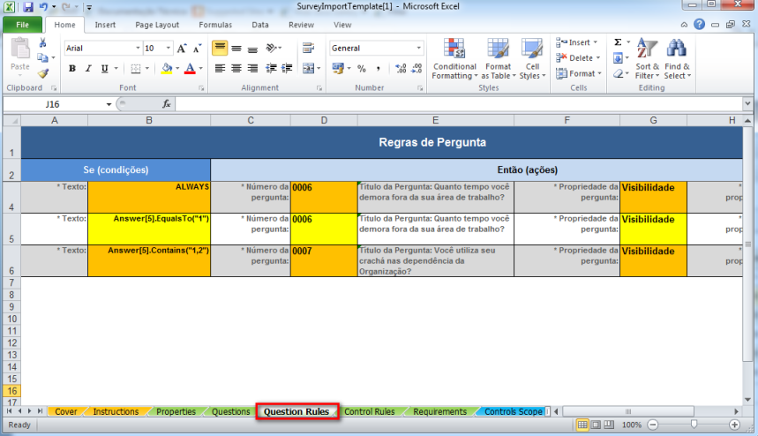Image resolution: width=758 pixels, height=436 pixels.
Task: Expand the formula bar
Action: [747, 103]
